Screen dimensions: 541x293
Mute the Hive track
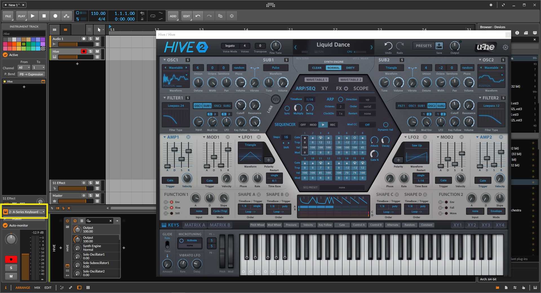pos(97,52)
